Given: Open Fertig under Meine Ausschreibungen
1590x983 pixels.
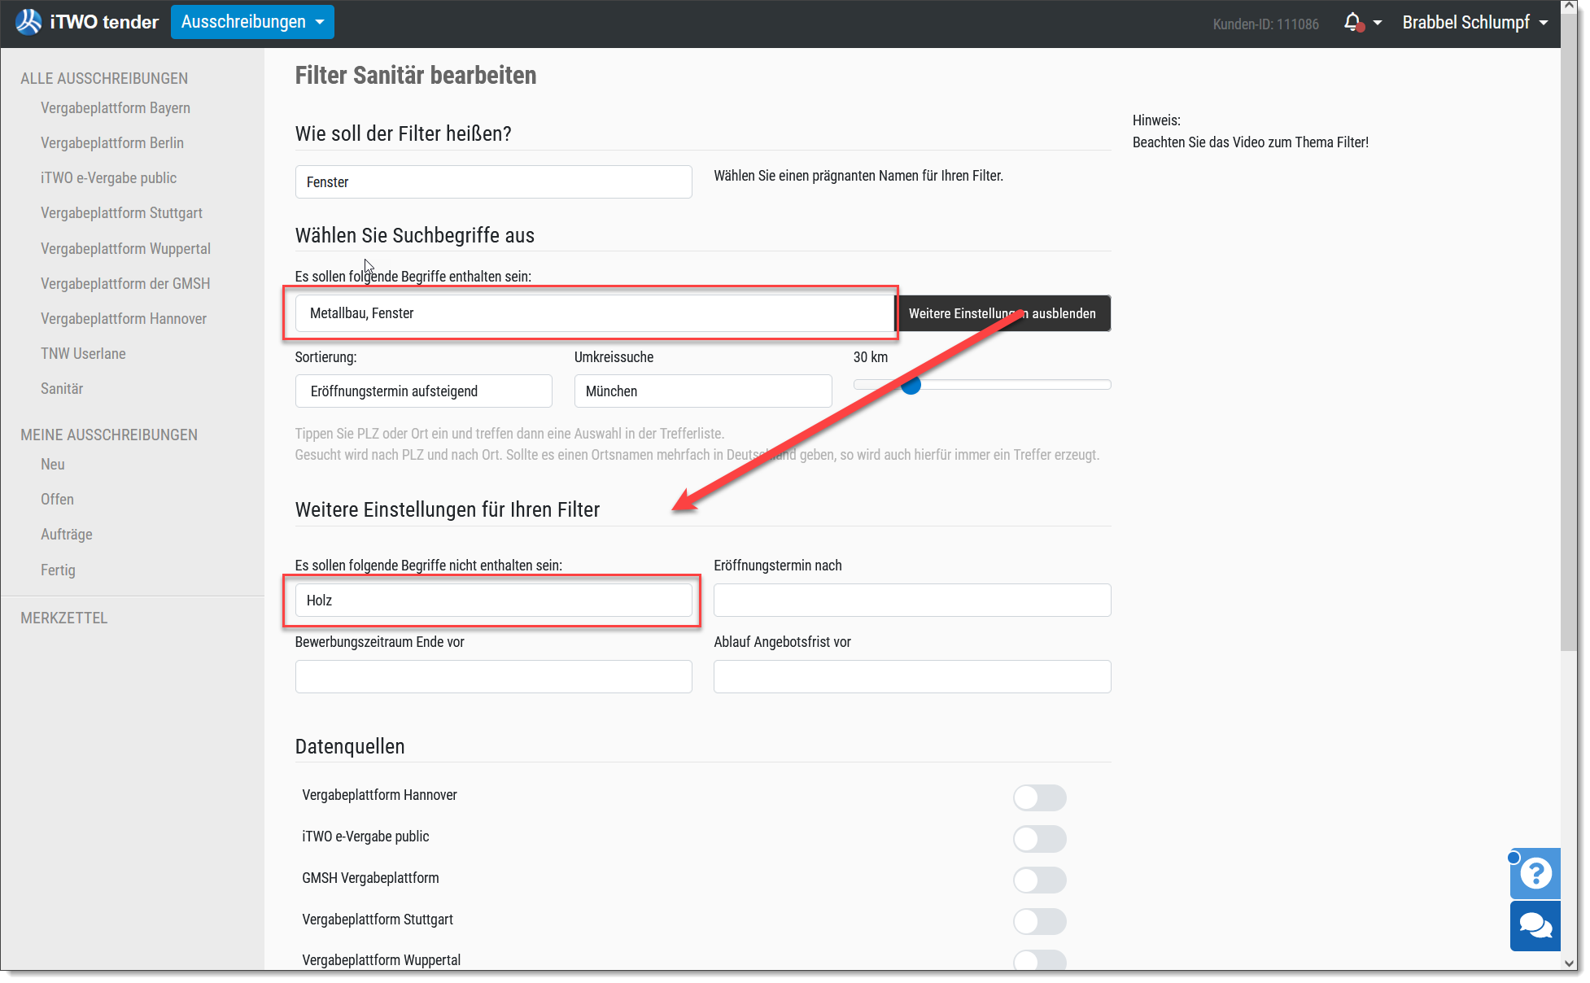Looking at the screenshot, I should click(58, 570).
